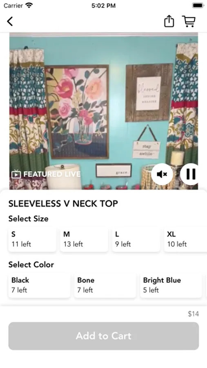Select the Bone color option
The width and height of the screenshot is (207, 368).
pos(105,285)
